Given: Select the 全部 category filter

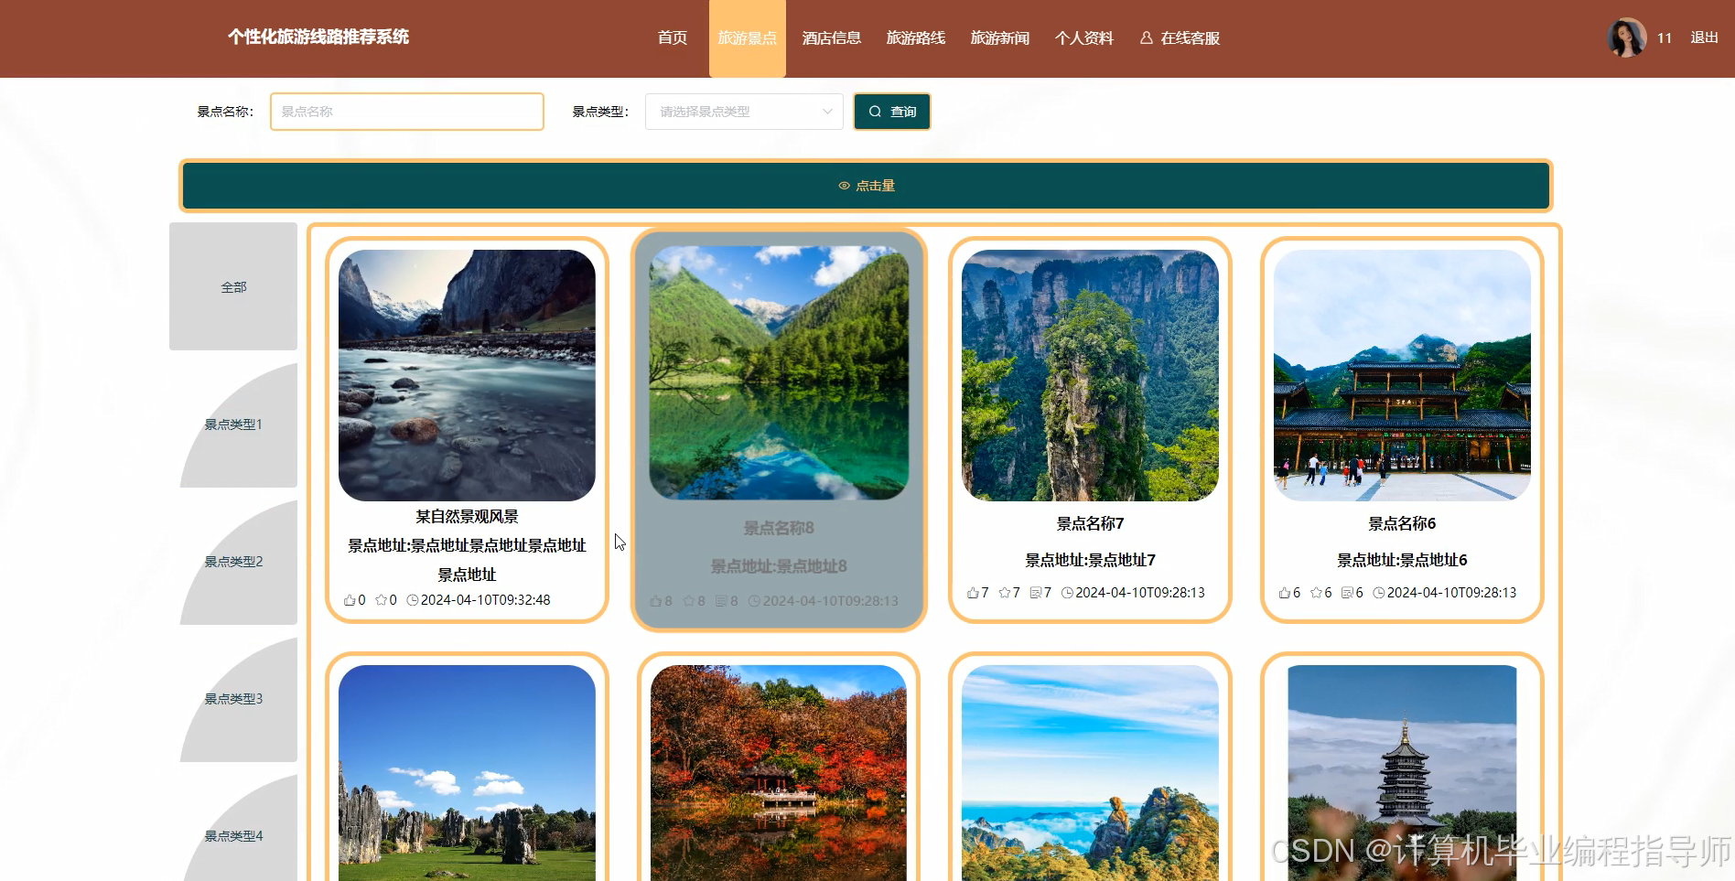Looking at the screenshot, I should 233,286.
